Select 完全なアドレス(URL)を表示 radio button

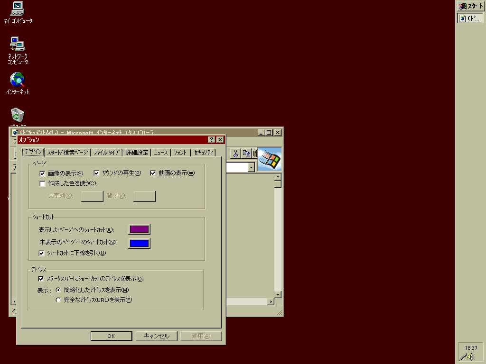(58, 300)
